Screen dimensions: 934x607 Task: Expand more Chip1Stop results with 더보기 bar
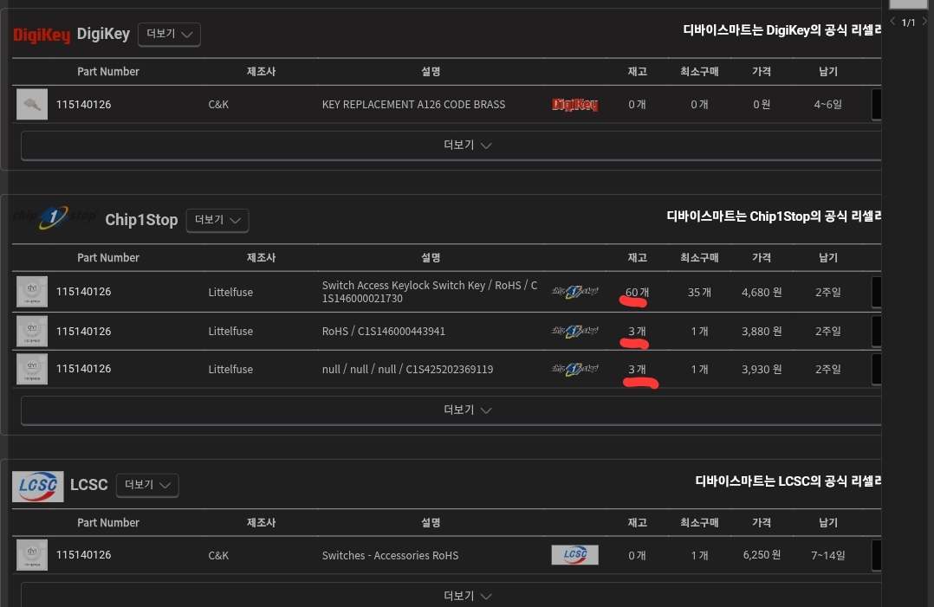pos(468,410)
